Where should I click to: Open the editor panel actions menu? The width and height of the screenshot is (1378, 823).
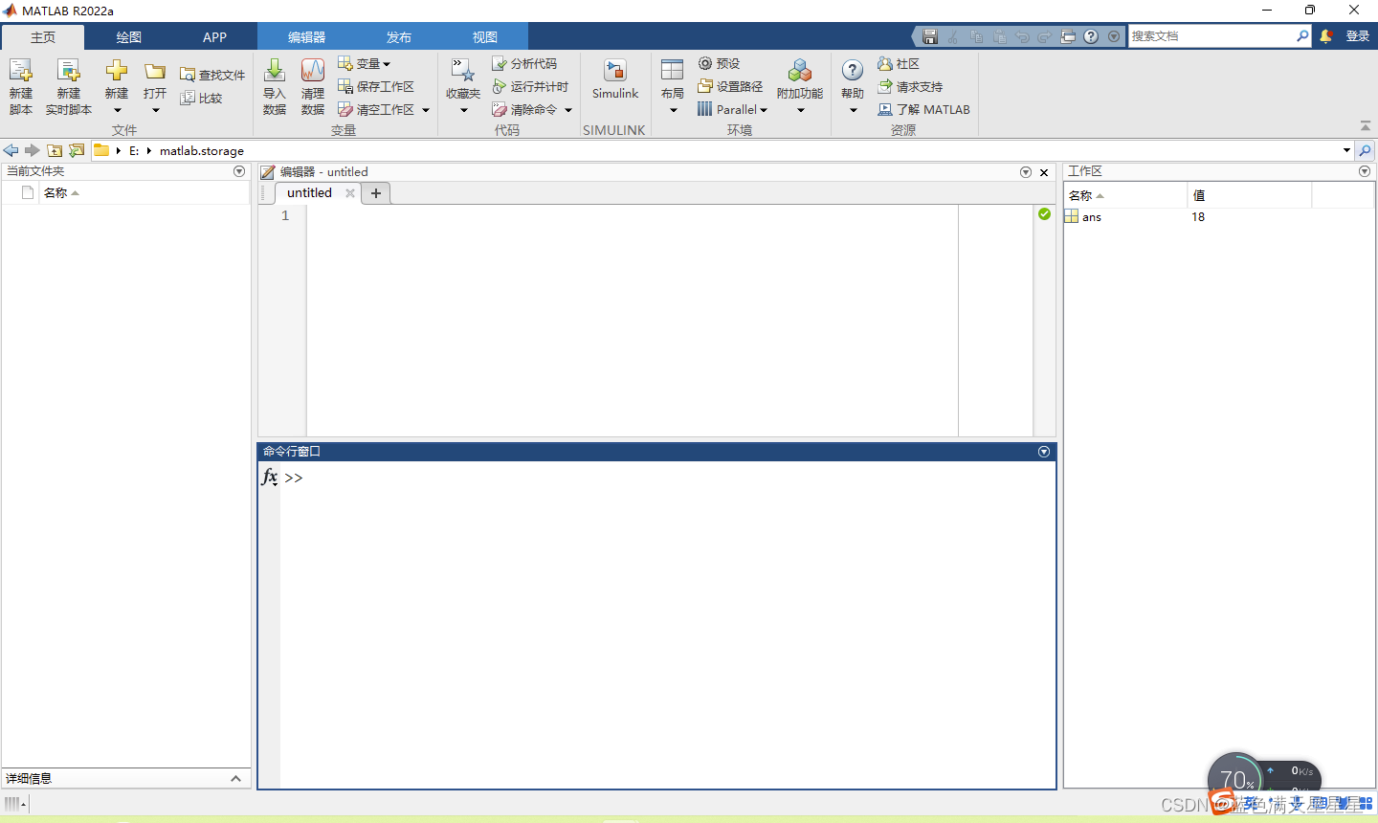point(1026,172)
